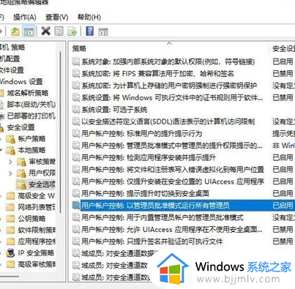Viewport: 295px width, 289px height.
Task: Click the up one level folder toolbar icon
Action: tap(15, 31)
